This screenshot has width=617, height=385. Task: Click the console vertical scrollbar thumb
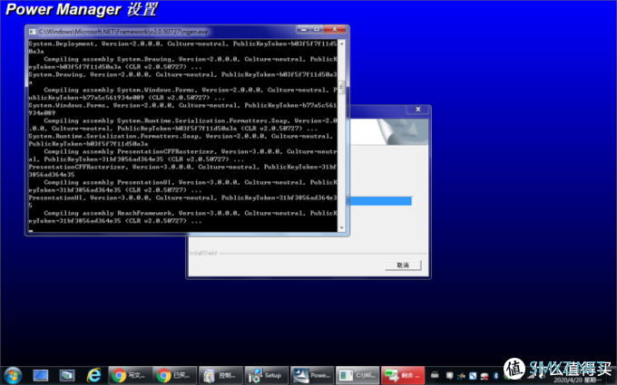(341, 87)
